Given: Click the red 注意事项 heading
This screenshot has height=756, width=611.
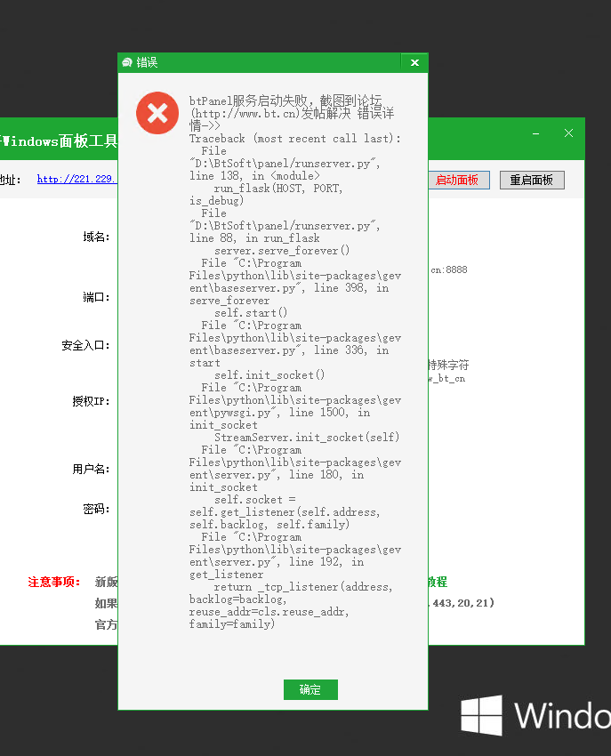Looking at the screenshot, I should 54,582.
